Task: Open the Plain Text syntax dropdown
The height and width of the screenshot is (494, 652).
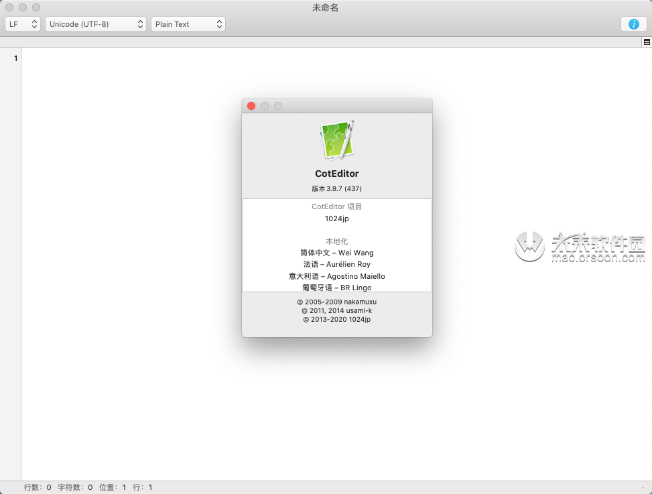Action: click(188, 24)
